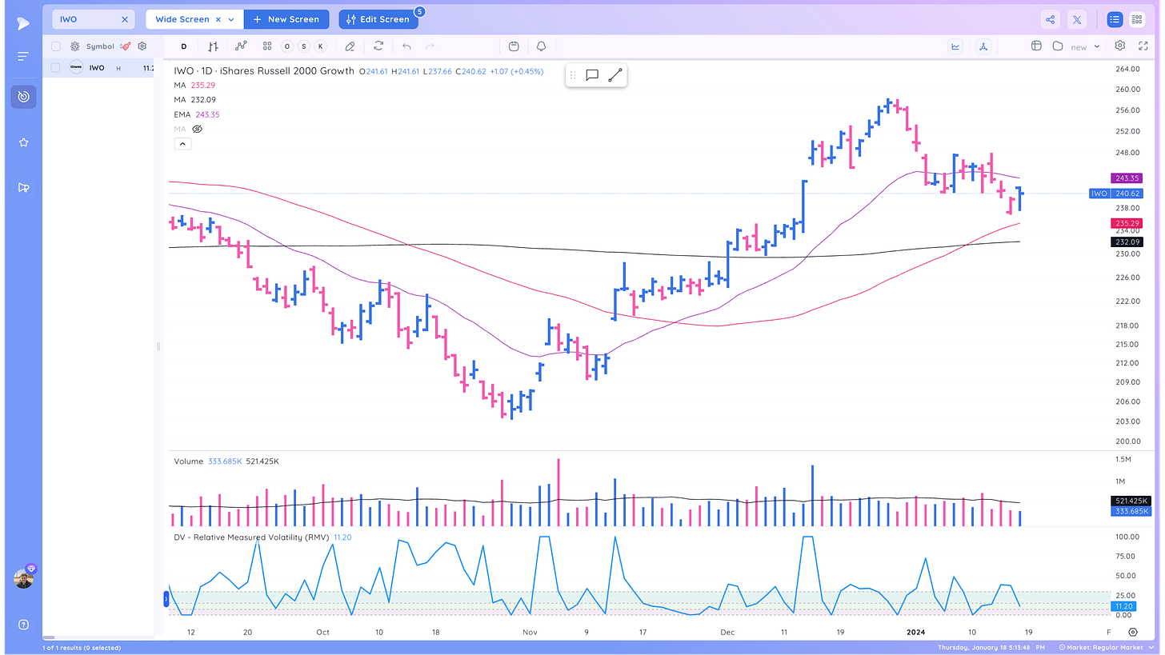The image size is (1165, 655).
Task: Enter fullscreen chart mode
Action: (x=1143, y=46)
